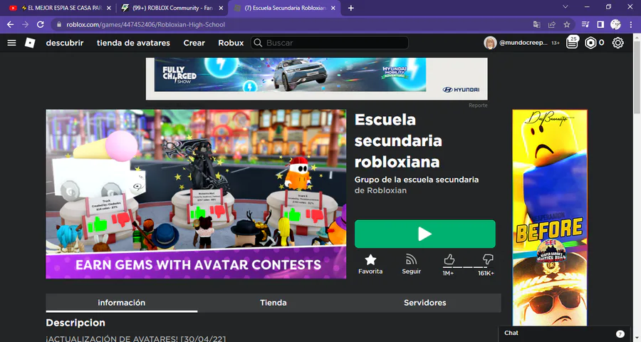641x342 pixels.
Task: Click the site lock icon
Action: [x=59, y=24]
